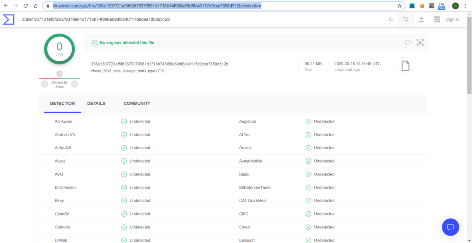Switch to the COMMUNITY tab
The height and width of the screenshot is (243, 472).
[137, 104]
